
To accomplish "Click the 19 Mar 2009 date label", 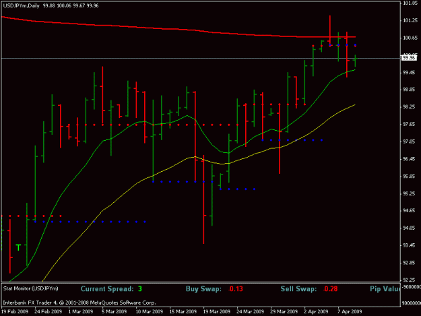I will point(217,311).
